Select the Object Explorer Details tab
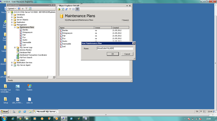The height and width of the screenshot is (121, 217). click(x=69, y=6)
